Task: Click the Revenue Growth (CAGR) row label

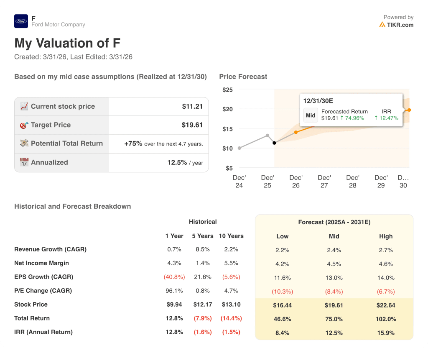Action: coord(50,249)
